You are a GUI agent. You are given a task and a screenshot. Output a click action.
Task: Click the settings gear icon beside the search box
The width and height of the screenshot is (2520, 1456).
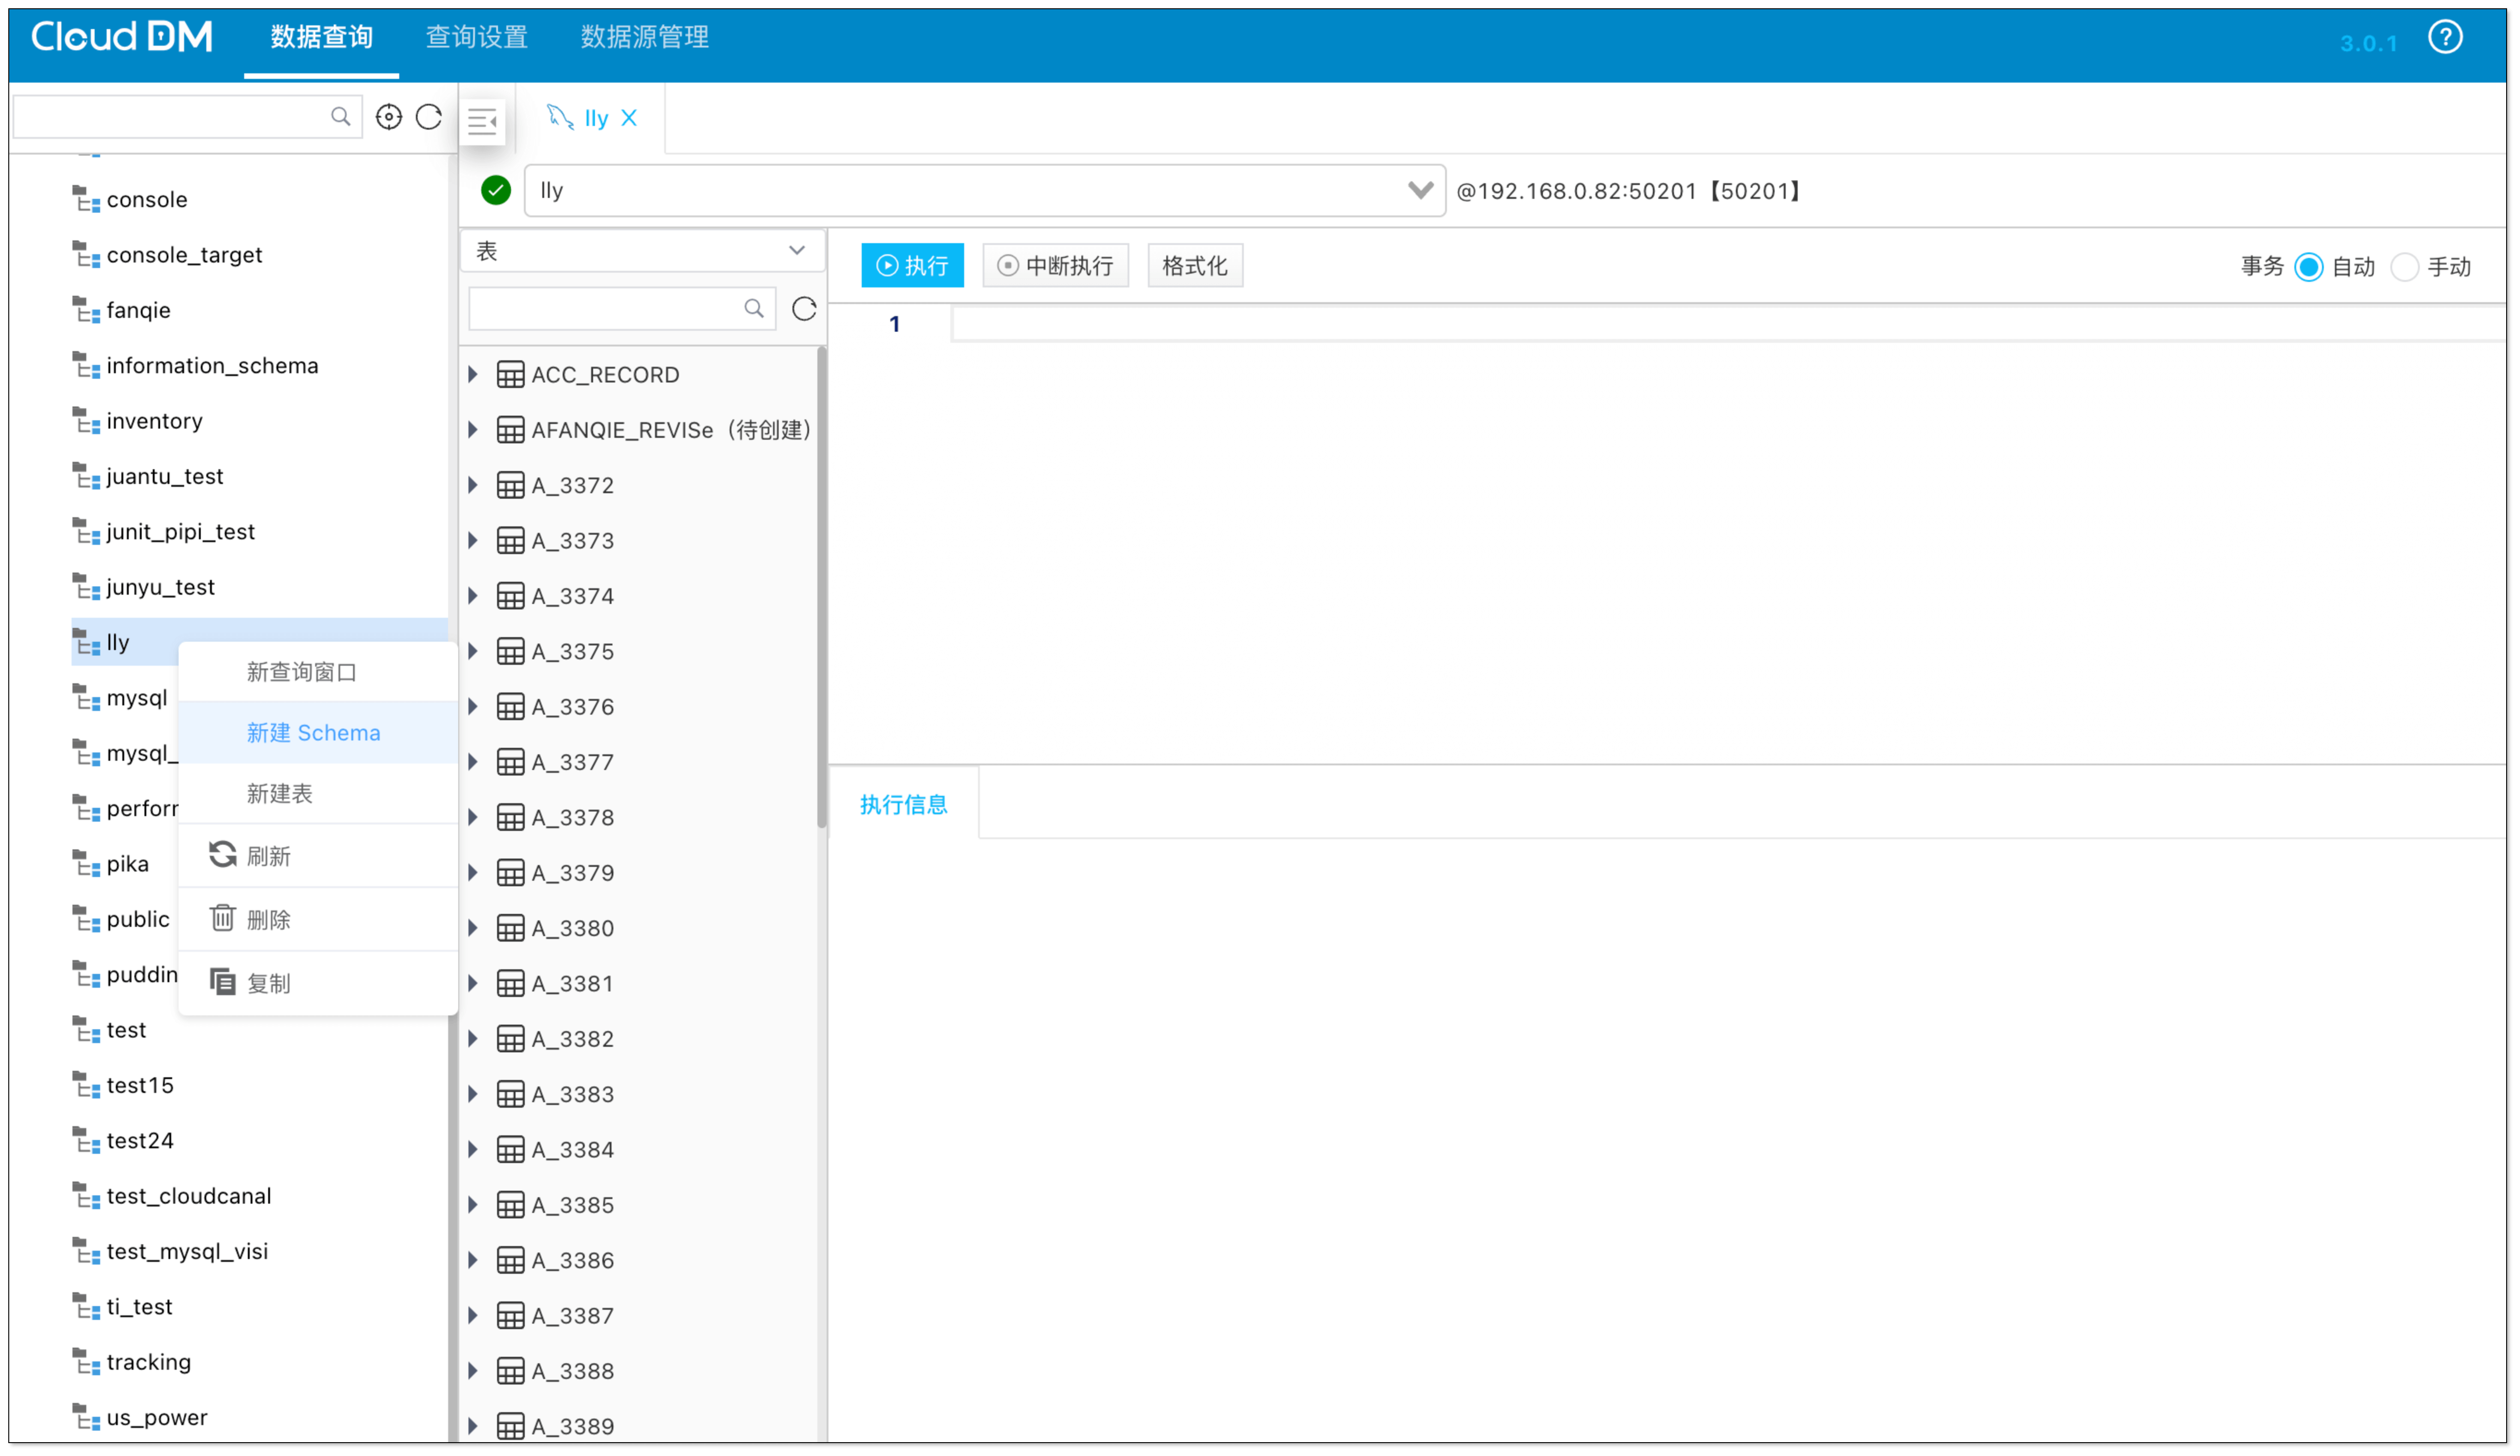click(389, 116)
